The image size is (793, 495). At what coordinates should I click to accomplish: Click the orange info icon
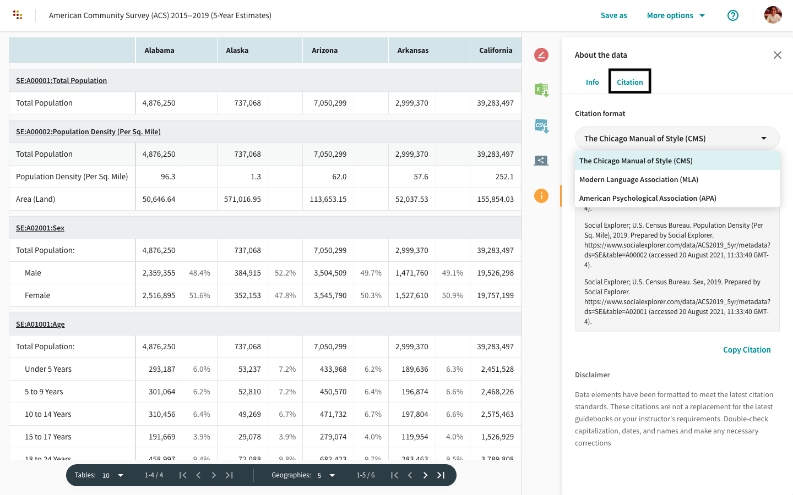541,196
